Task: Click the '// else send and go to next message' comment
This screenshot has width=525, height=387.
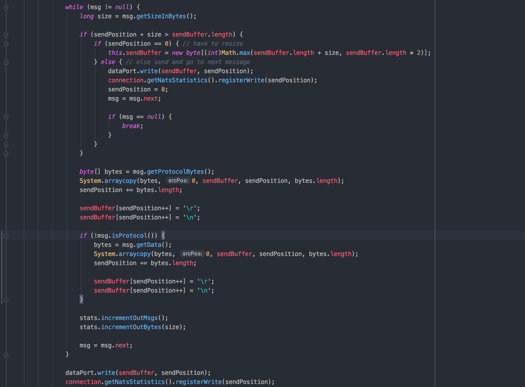Action: click(188, 62)
